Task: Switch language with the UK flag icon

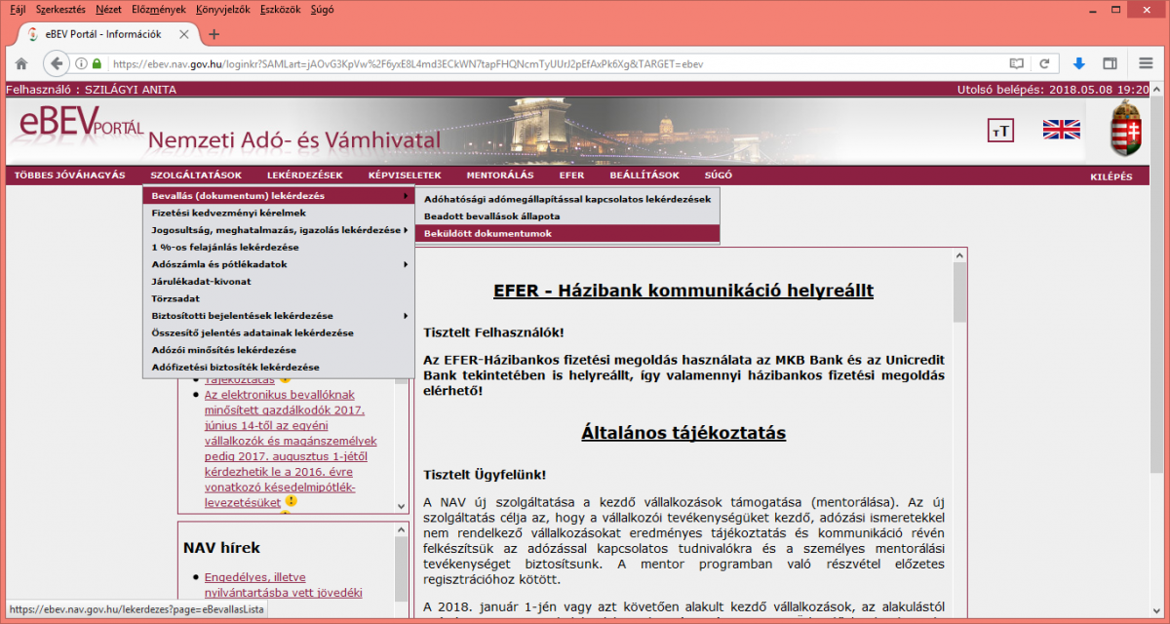Action: 1061,130
